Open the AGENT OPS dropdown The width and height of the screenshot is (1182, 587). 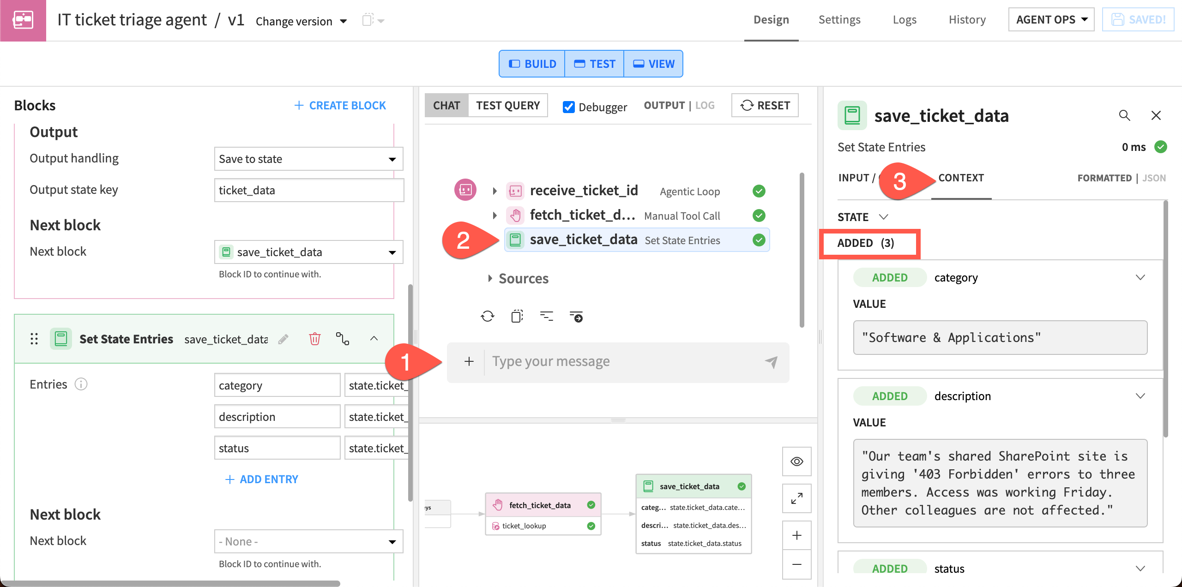1051,19
